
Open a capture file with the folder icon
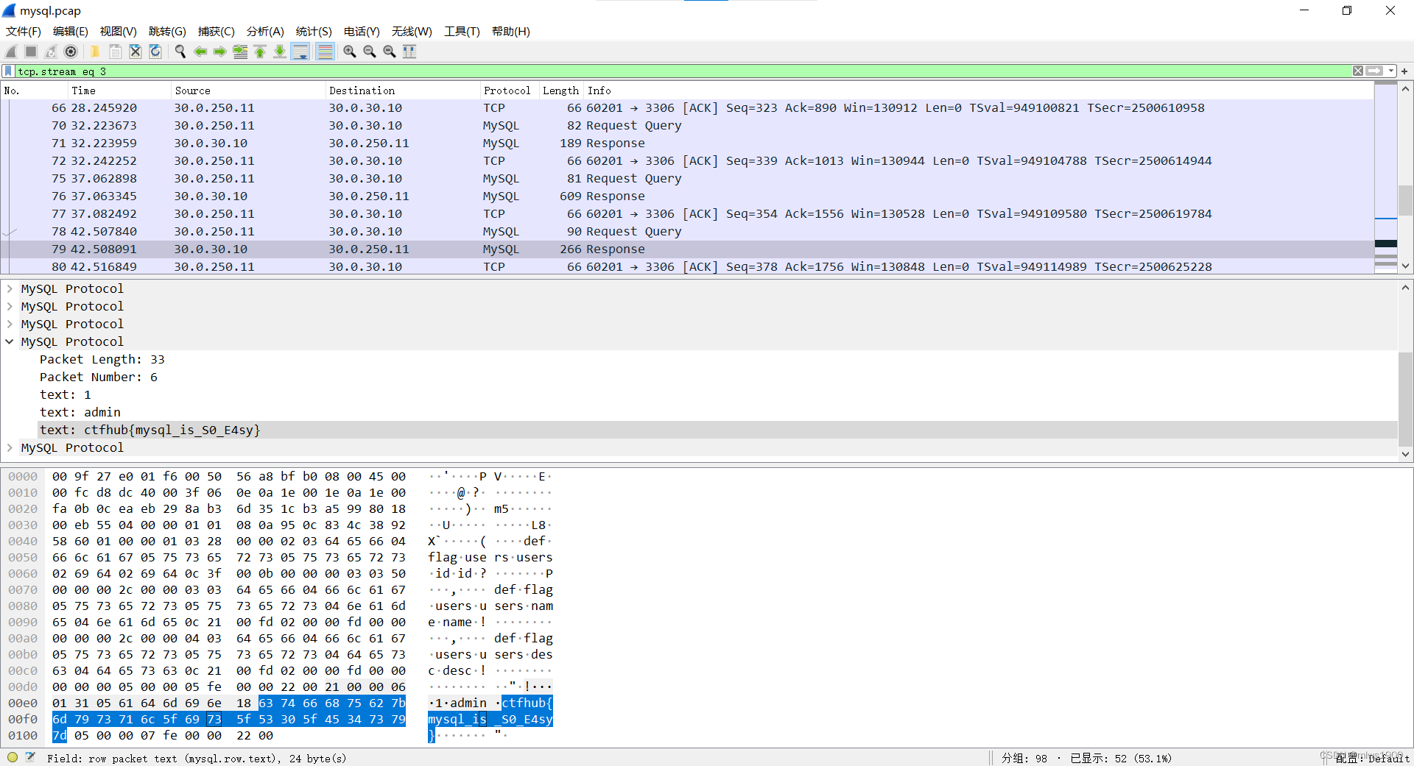[95, 52]
